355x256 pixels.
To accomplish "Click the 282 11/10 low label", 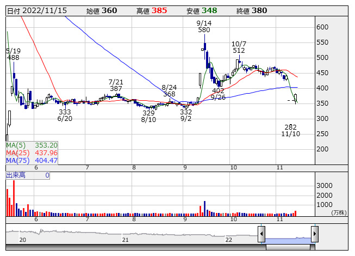I will pyautogui.click(x=291, y=130).
